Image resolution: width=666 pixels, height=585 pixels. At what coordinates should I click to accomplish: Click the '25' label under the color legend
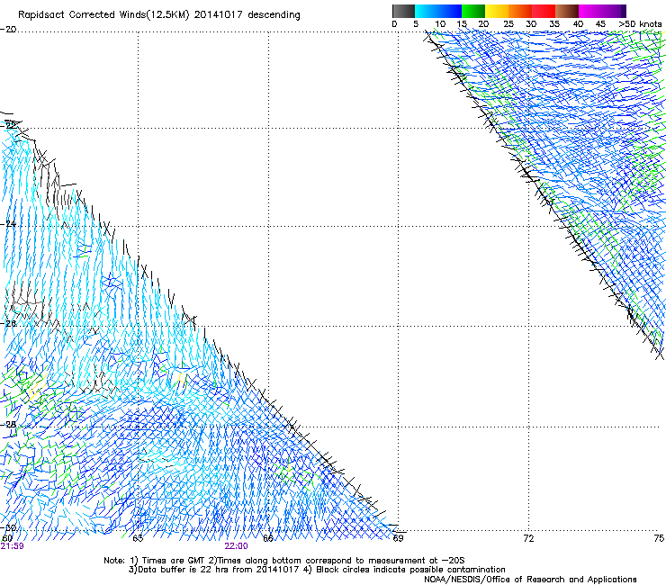[x=508, y=24]
